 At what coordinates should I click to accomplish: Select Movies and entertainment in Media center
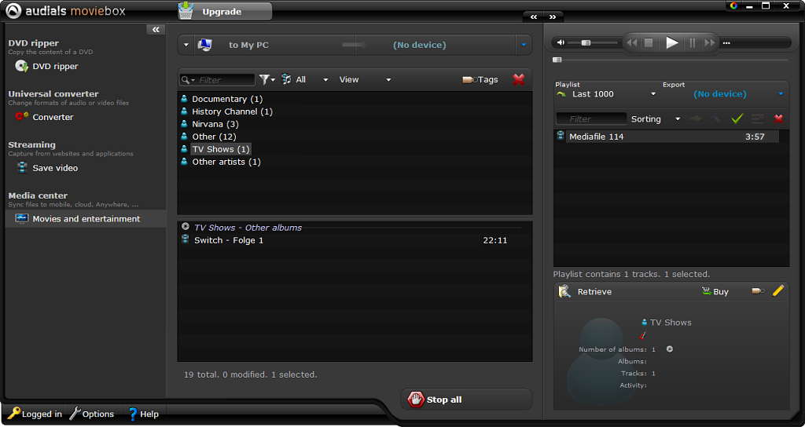coord(86,219)
